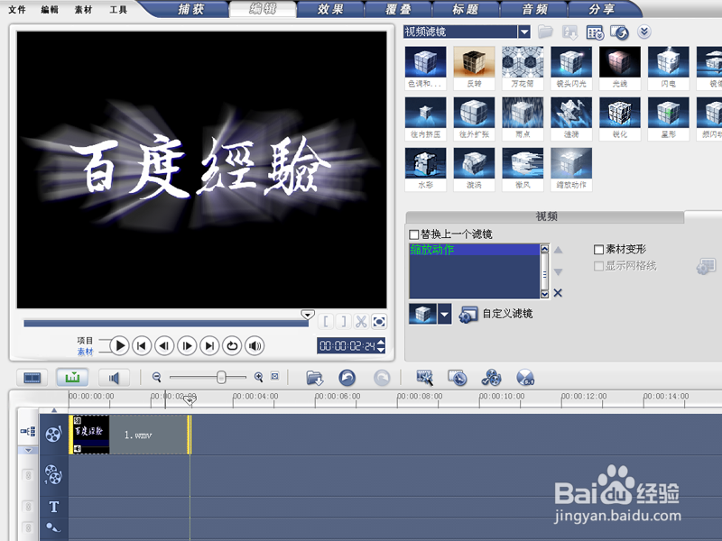This screenshot has width=722, height=541.
Task: Switch to the 音频 step tab
Action: (x=534, y=9)
